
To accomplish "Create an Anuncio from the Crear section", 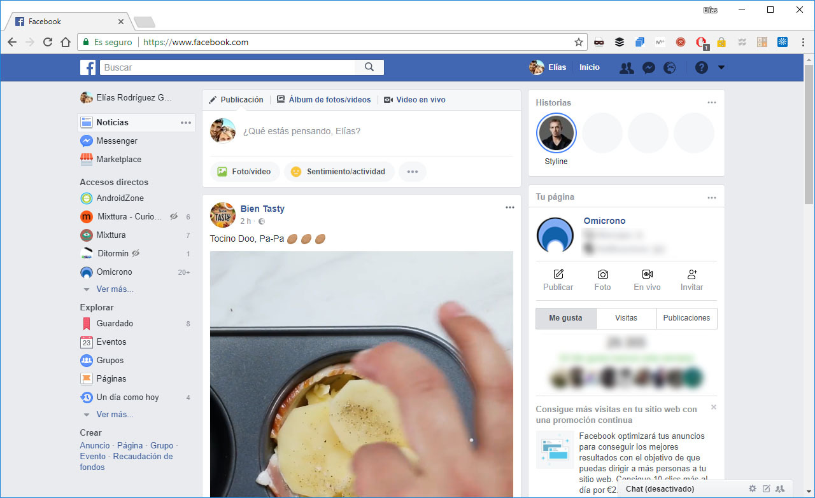I will click(94, 445).
